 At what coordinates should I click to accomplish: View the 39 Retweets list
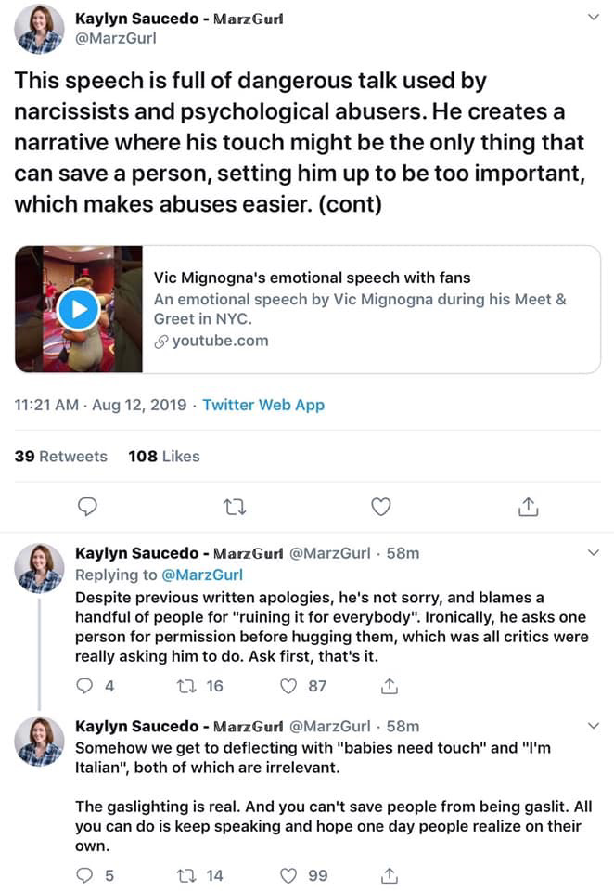61,456
